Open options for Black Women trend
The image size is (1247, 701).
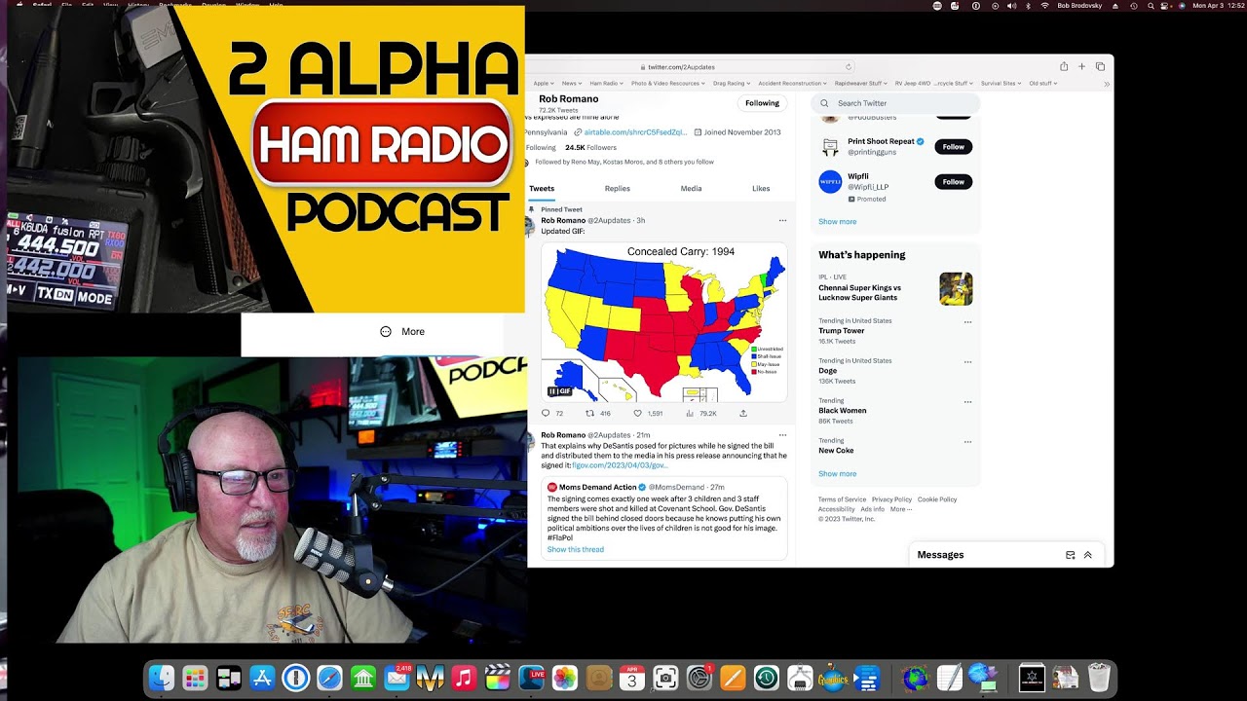tap(967, 401)
